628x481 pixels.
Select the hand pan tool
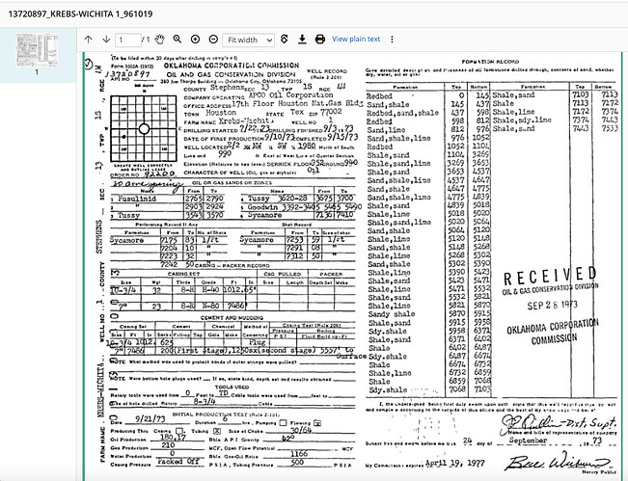pos(160,40)
